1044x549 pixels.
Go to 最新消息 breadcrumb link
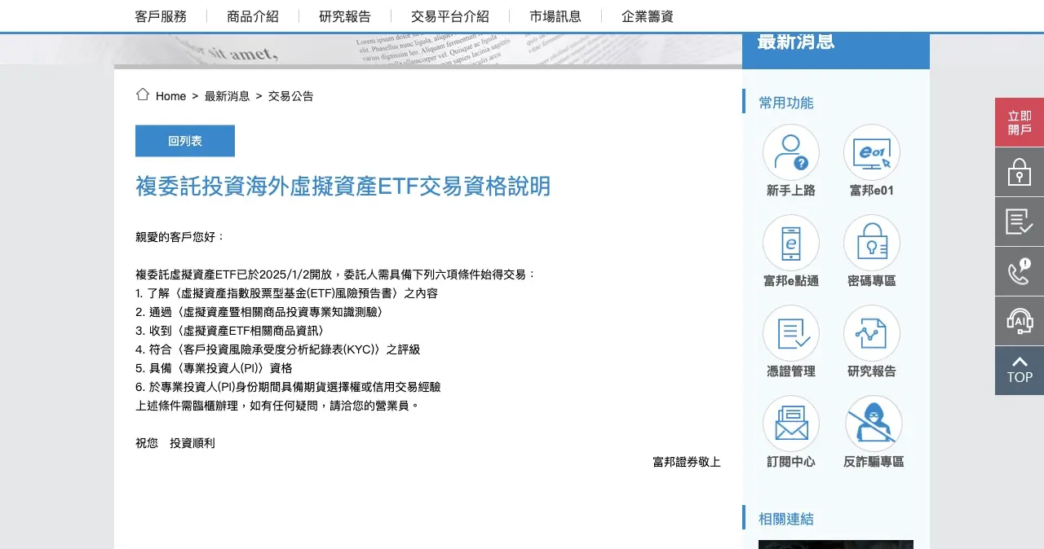(228, 96)
